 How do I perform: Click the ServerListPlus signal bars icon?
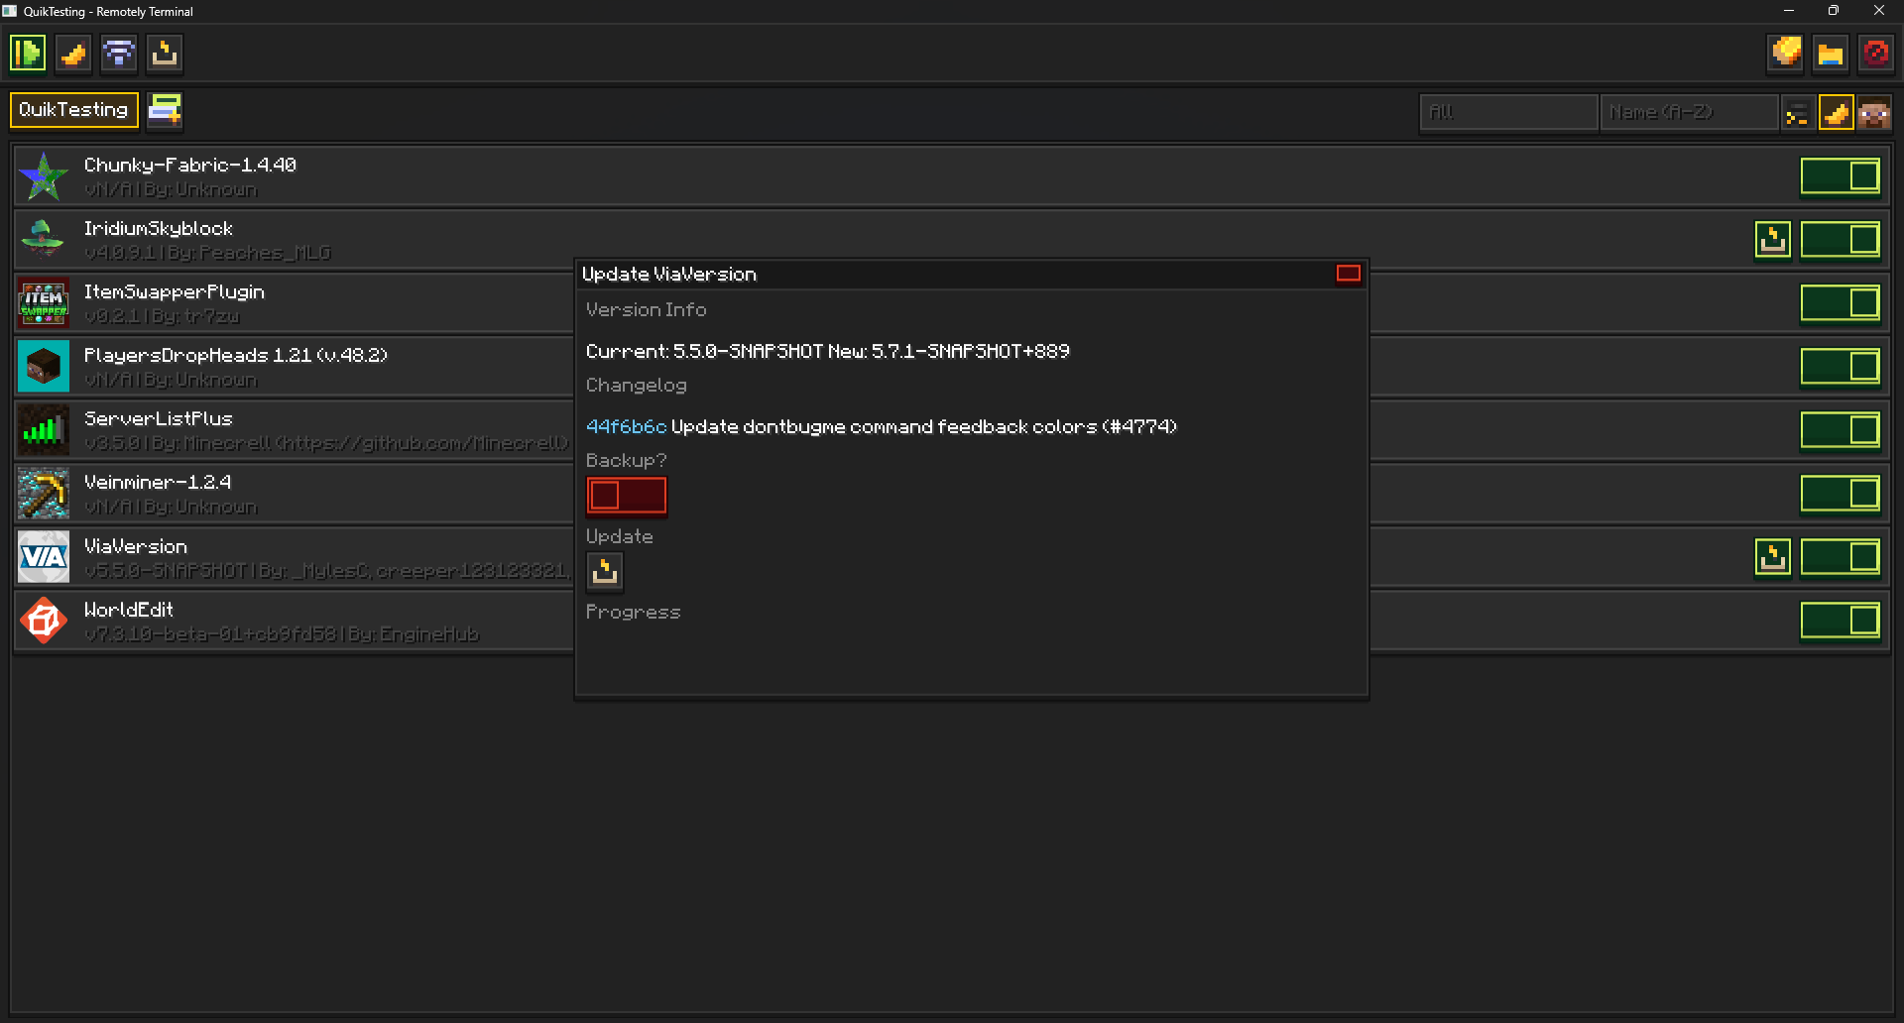click(x=44, y=430)
